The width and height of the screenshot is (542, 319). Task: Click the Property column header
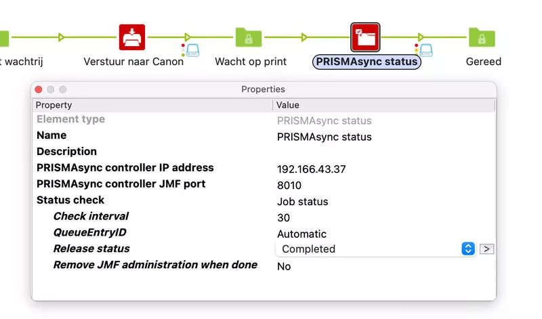[152, 105]
